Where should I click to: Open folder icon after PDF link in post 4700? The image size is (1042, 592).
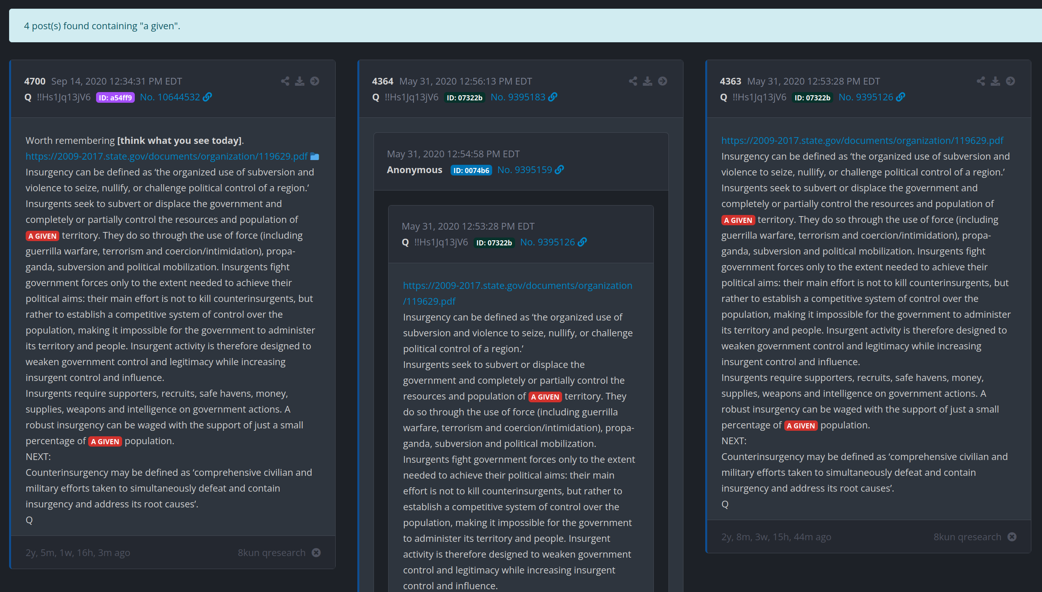pos(315,156)
